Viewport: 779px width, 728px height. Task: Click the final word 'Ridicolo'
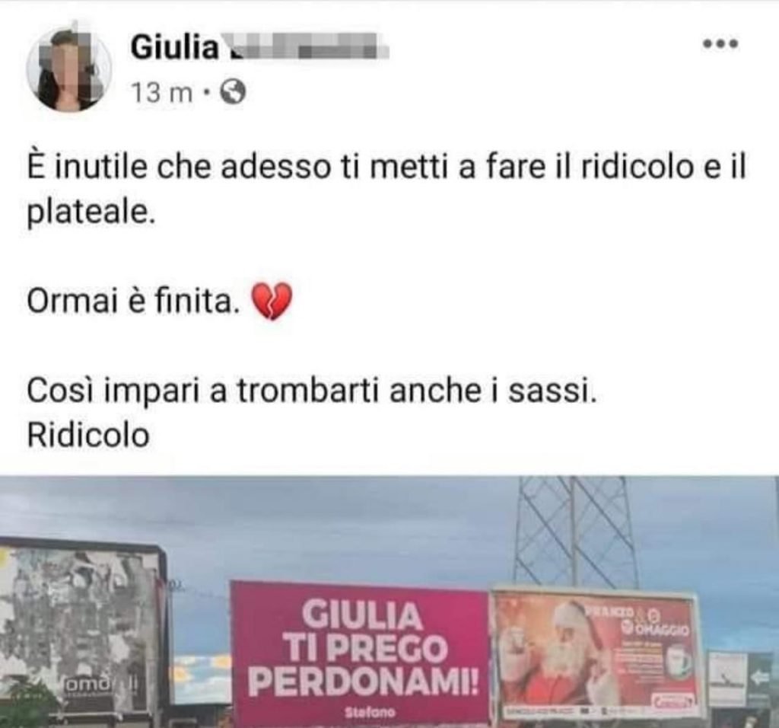pyautogui.click(x=88, y=435)
